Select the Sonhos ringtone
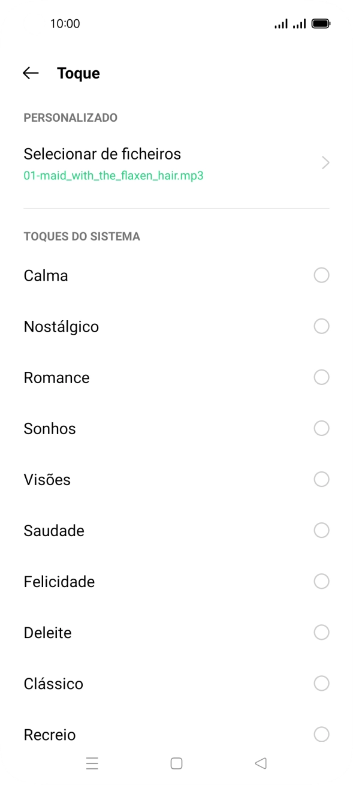 pos(322,428)
